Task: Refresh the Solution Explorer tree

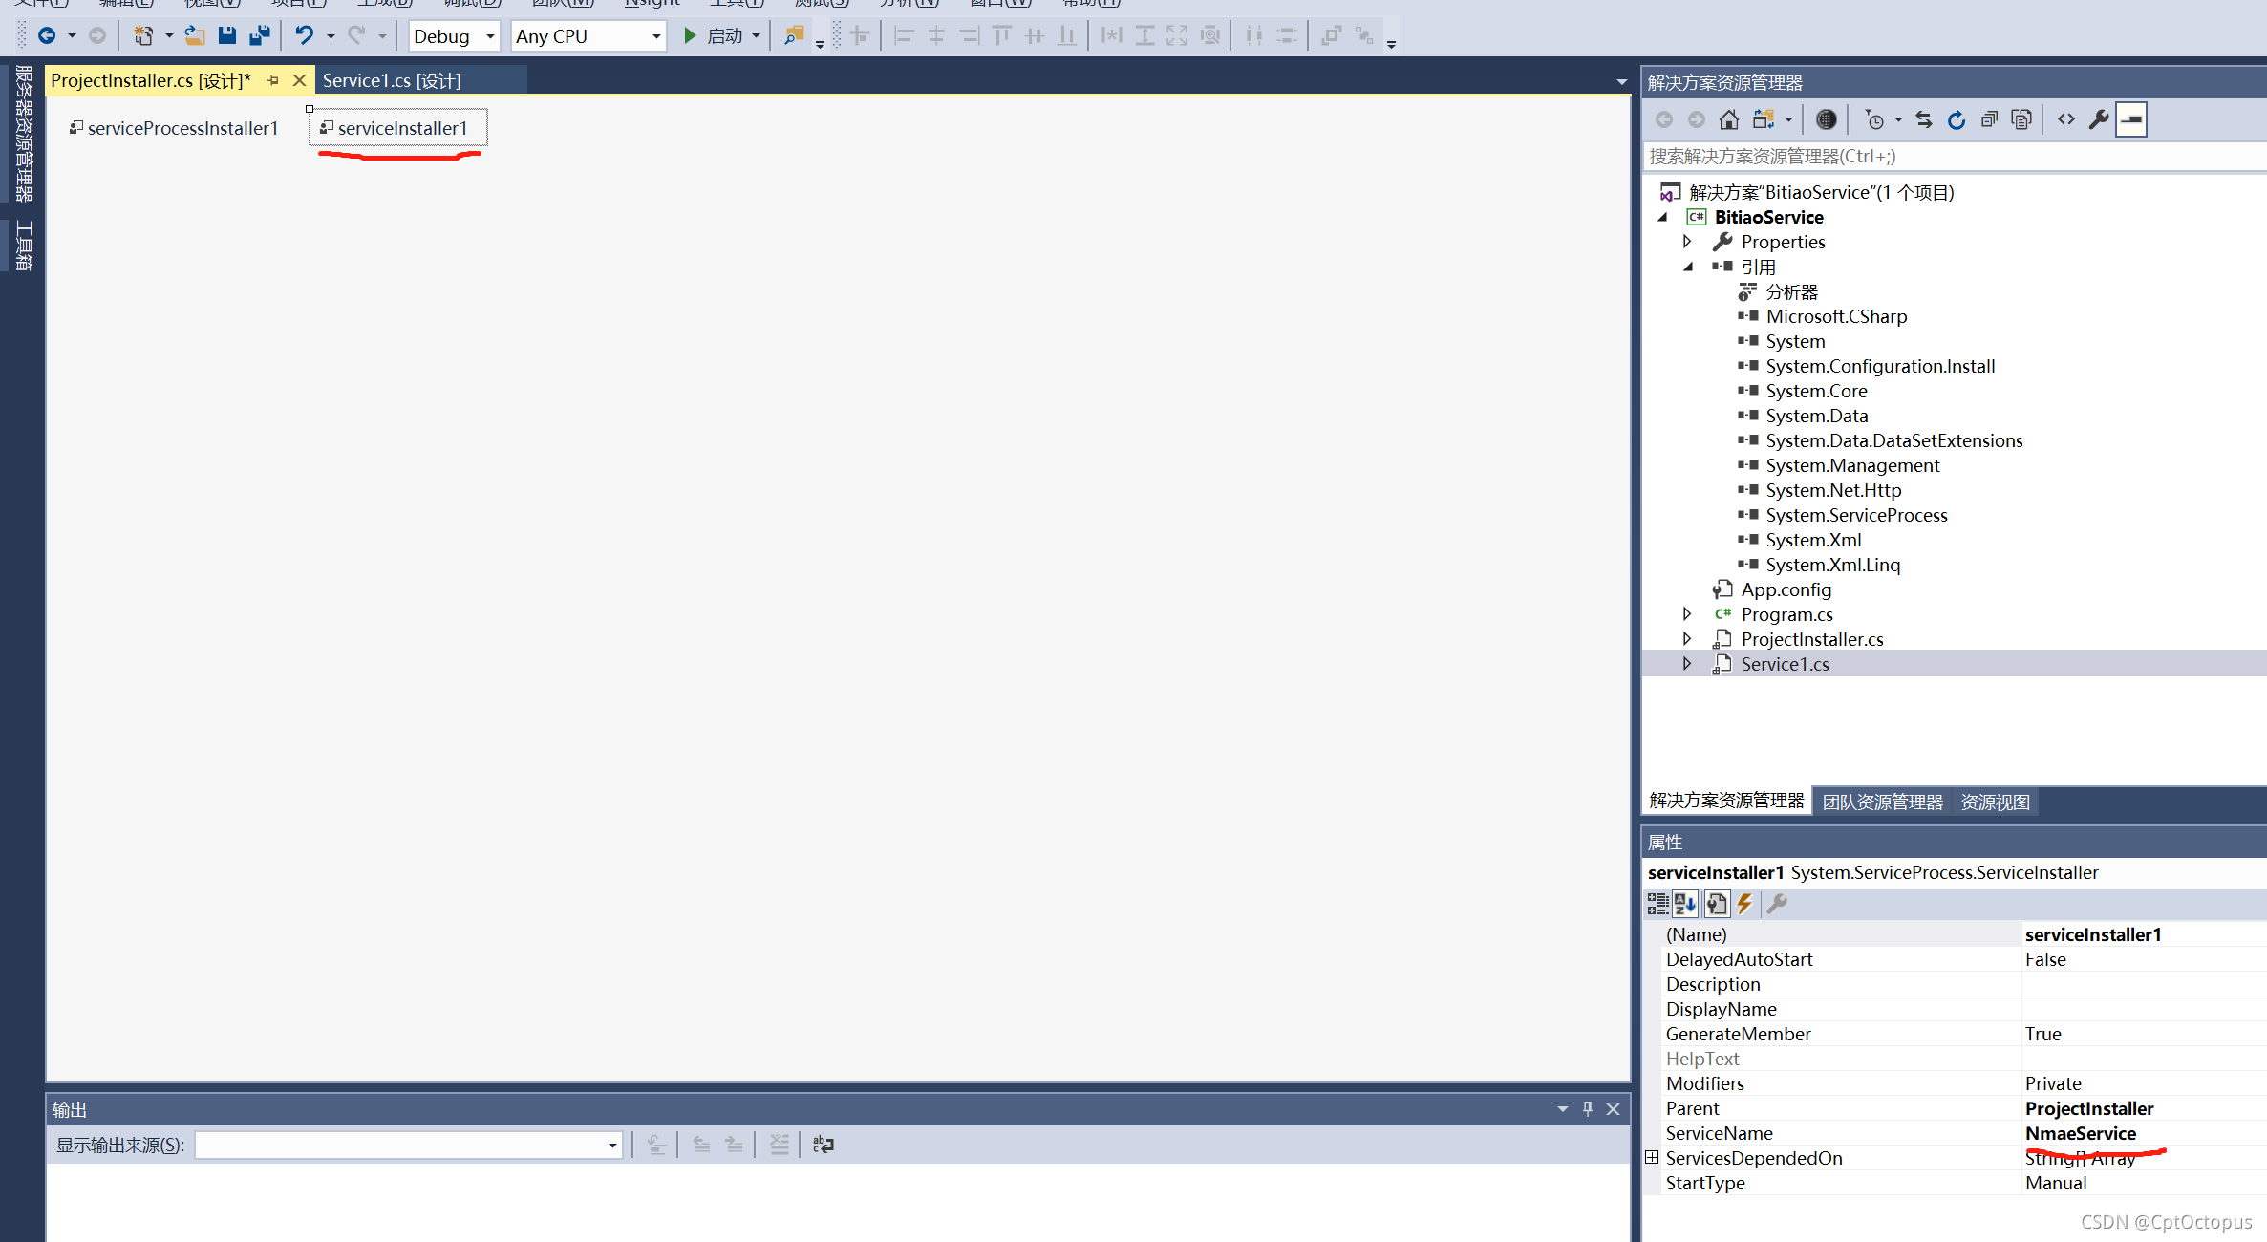Action: [x=1956, y=119]
